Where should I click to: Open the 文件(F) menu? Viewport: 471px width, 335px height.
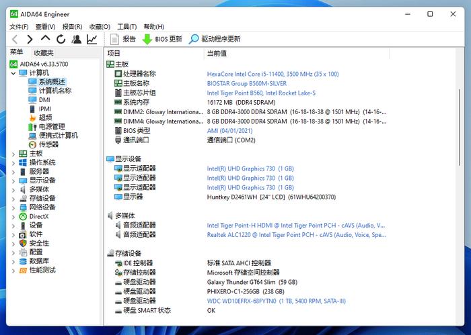(x=19, y=27)
